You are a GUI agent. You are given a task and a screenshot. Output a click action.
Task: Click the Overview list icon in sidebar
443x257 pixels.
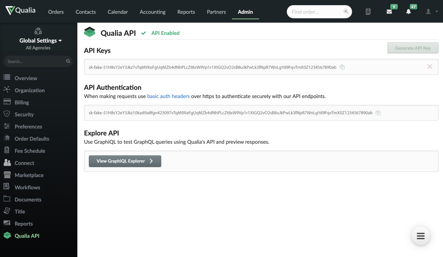coord(7,78)
